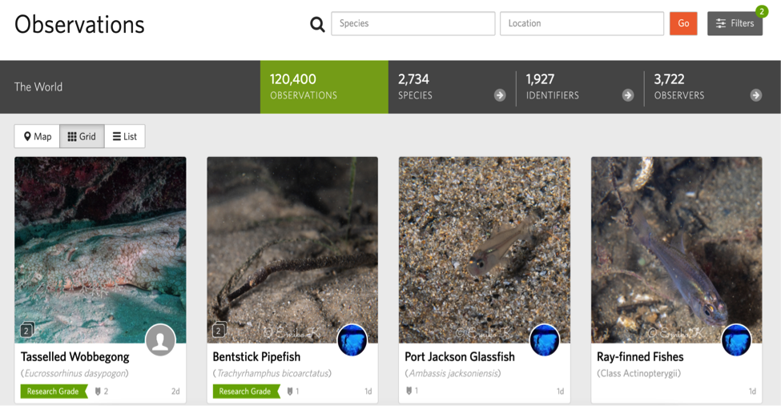Image resolution: width=781 pixels, height=406 pixels.
Task: Open the arrow next to Identifiers count
Action: [628, 95]
